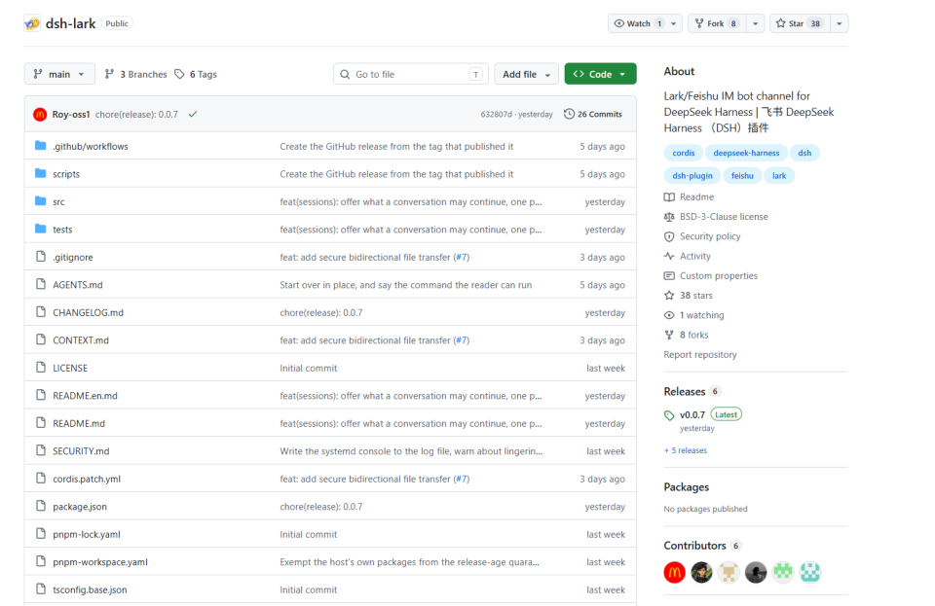Viewport: 935px width, 606px height.
Task: Open the main branch selector dropdown
Action: 59,74
